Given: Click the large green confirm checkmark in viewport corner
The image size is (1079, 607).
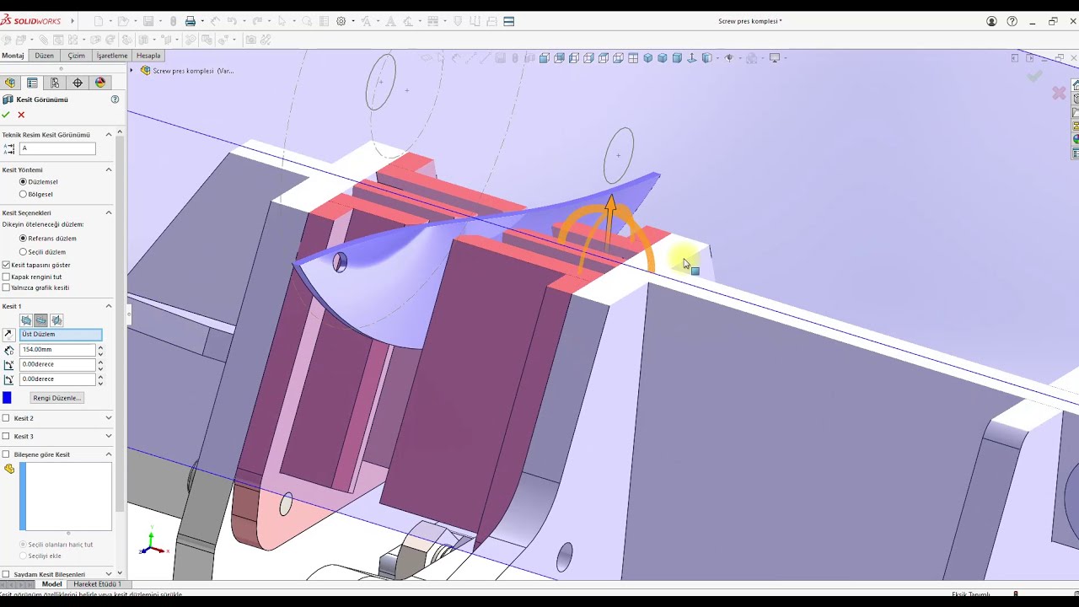Looking at the screenshot, I should coord(1034,76).
